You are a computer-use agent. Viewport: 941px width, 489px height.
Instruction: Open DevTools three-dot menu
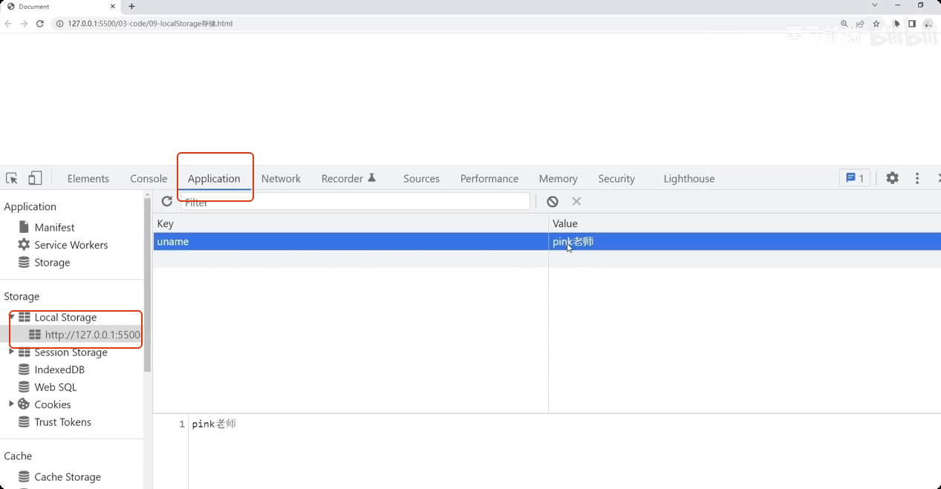[x=917, y=178]
